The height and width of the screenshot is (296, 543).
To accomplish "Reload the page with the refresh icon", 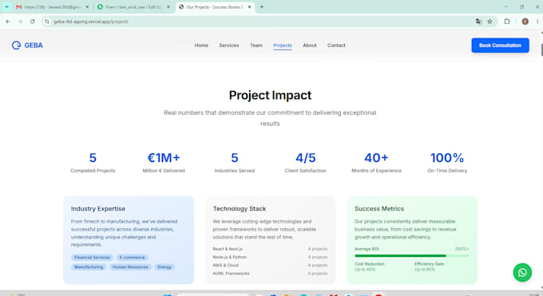I will click(32, 22).
